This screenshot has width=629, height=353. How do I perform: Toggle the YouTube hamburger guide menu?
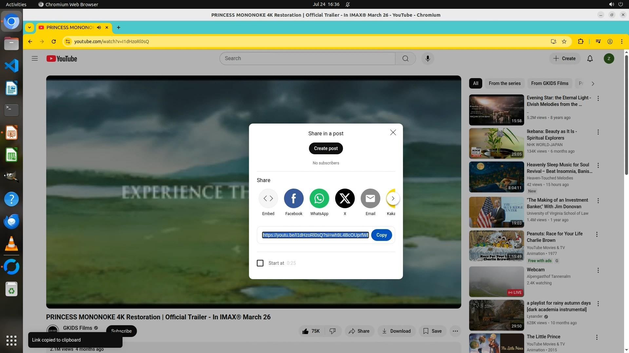35,59
